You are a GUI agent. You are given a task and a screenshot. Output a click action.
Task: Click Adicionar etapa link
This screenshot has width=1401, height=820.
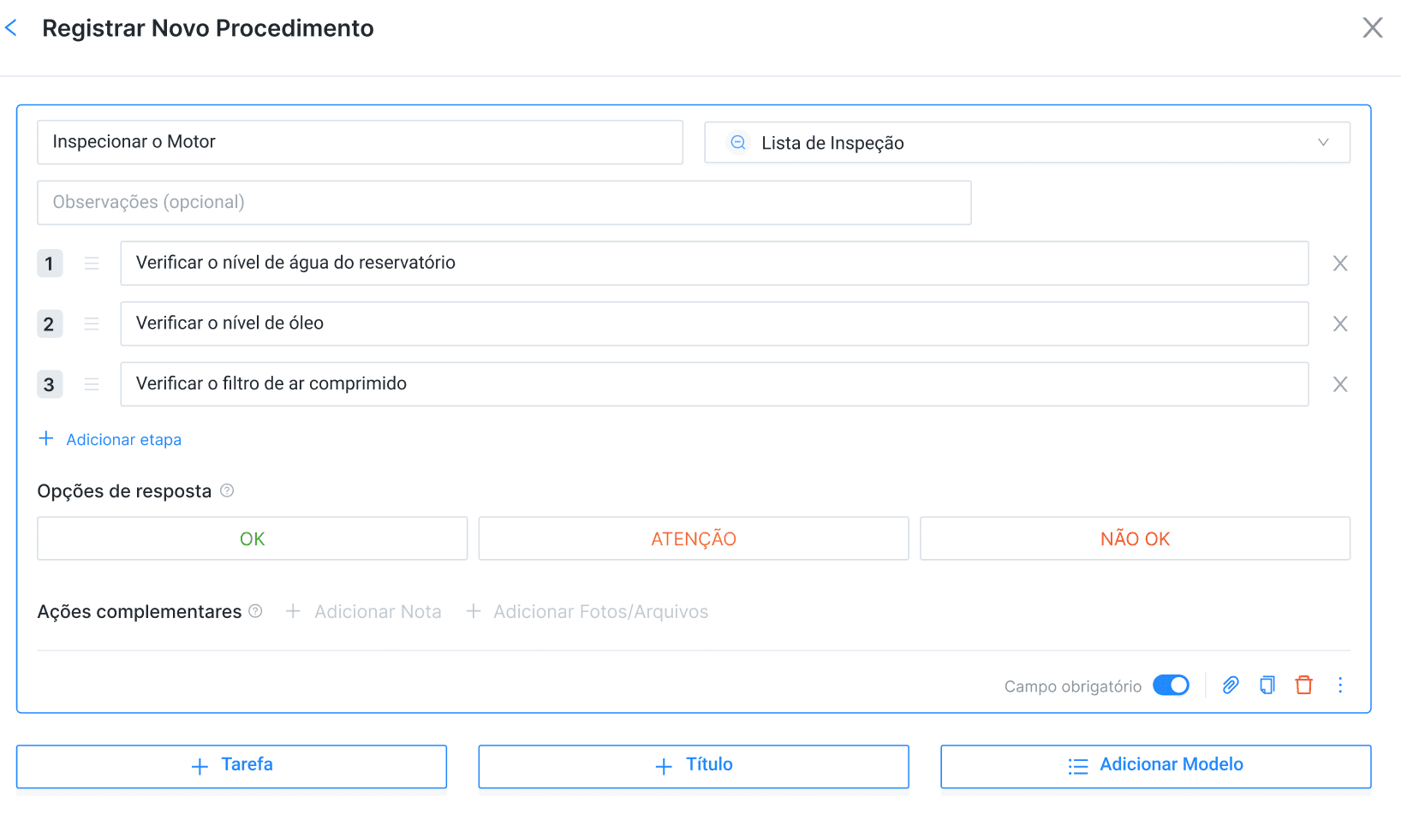[110, 439]
